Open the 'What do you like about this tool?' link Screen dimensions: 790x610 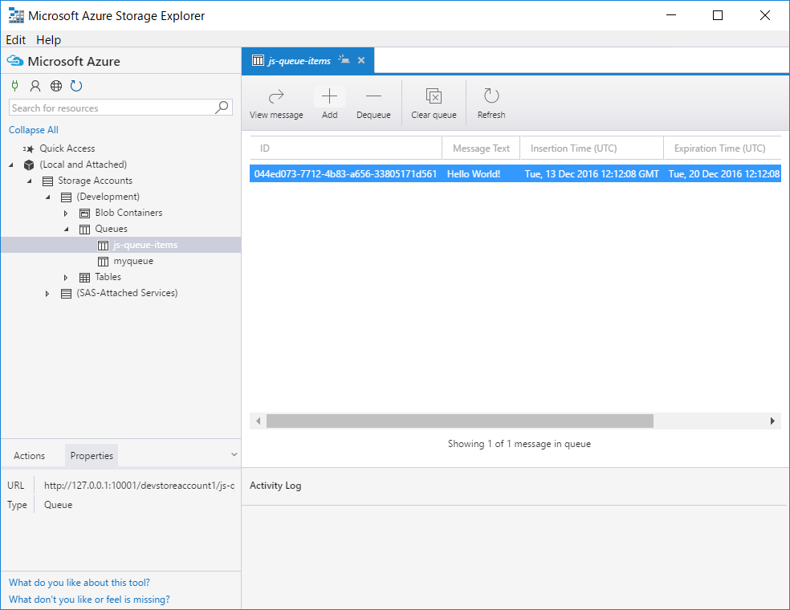click(x=78, y=582)
